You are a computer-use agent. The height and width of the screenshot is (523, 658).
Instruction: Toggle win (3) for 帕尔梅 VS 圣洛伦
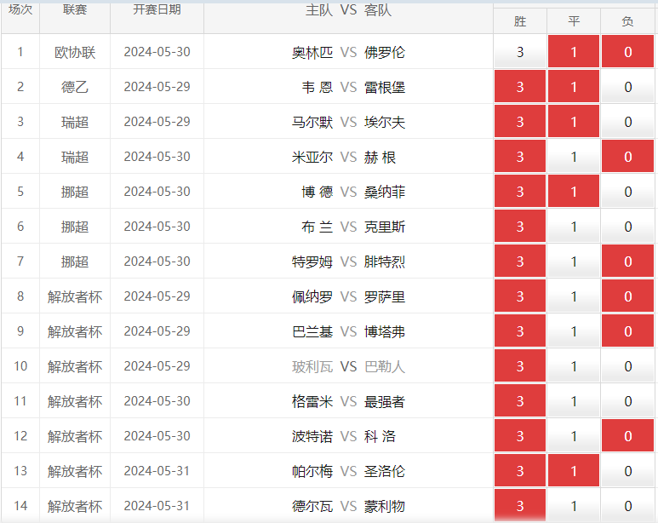(520, 470)
